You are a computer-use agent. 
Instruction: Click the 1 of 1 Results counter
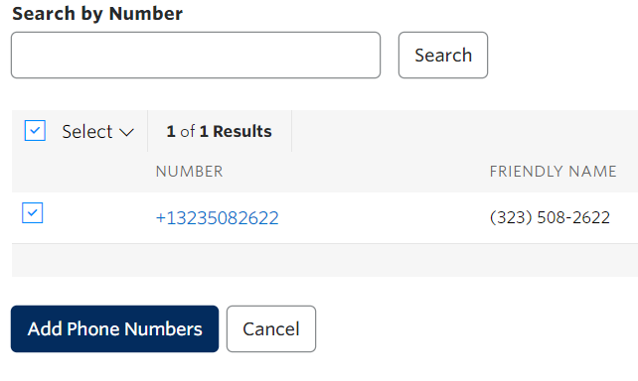pos(219,131)
